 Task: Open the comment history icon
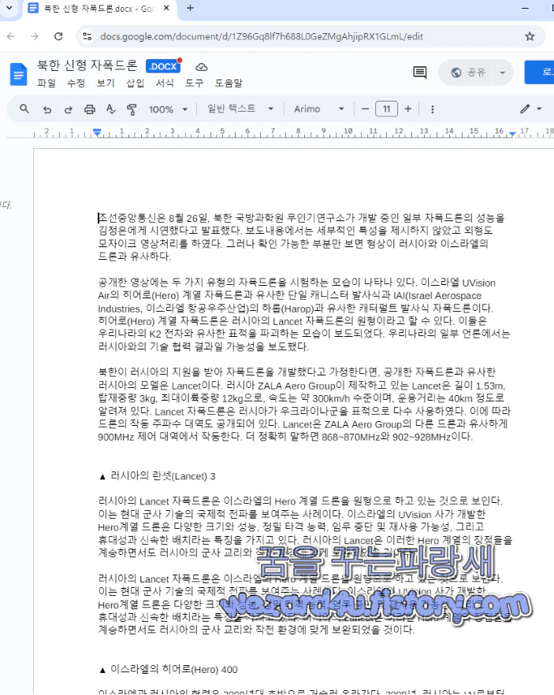pos(420,72)
